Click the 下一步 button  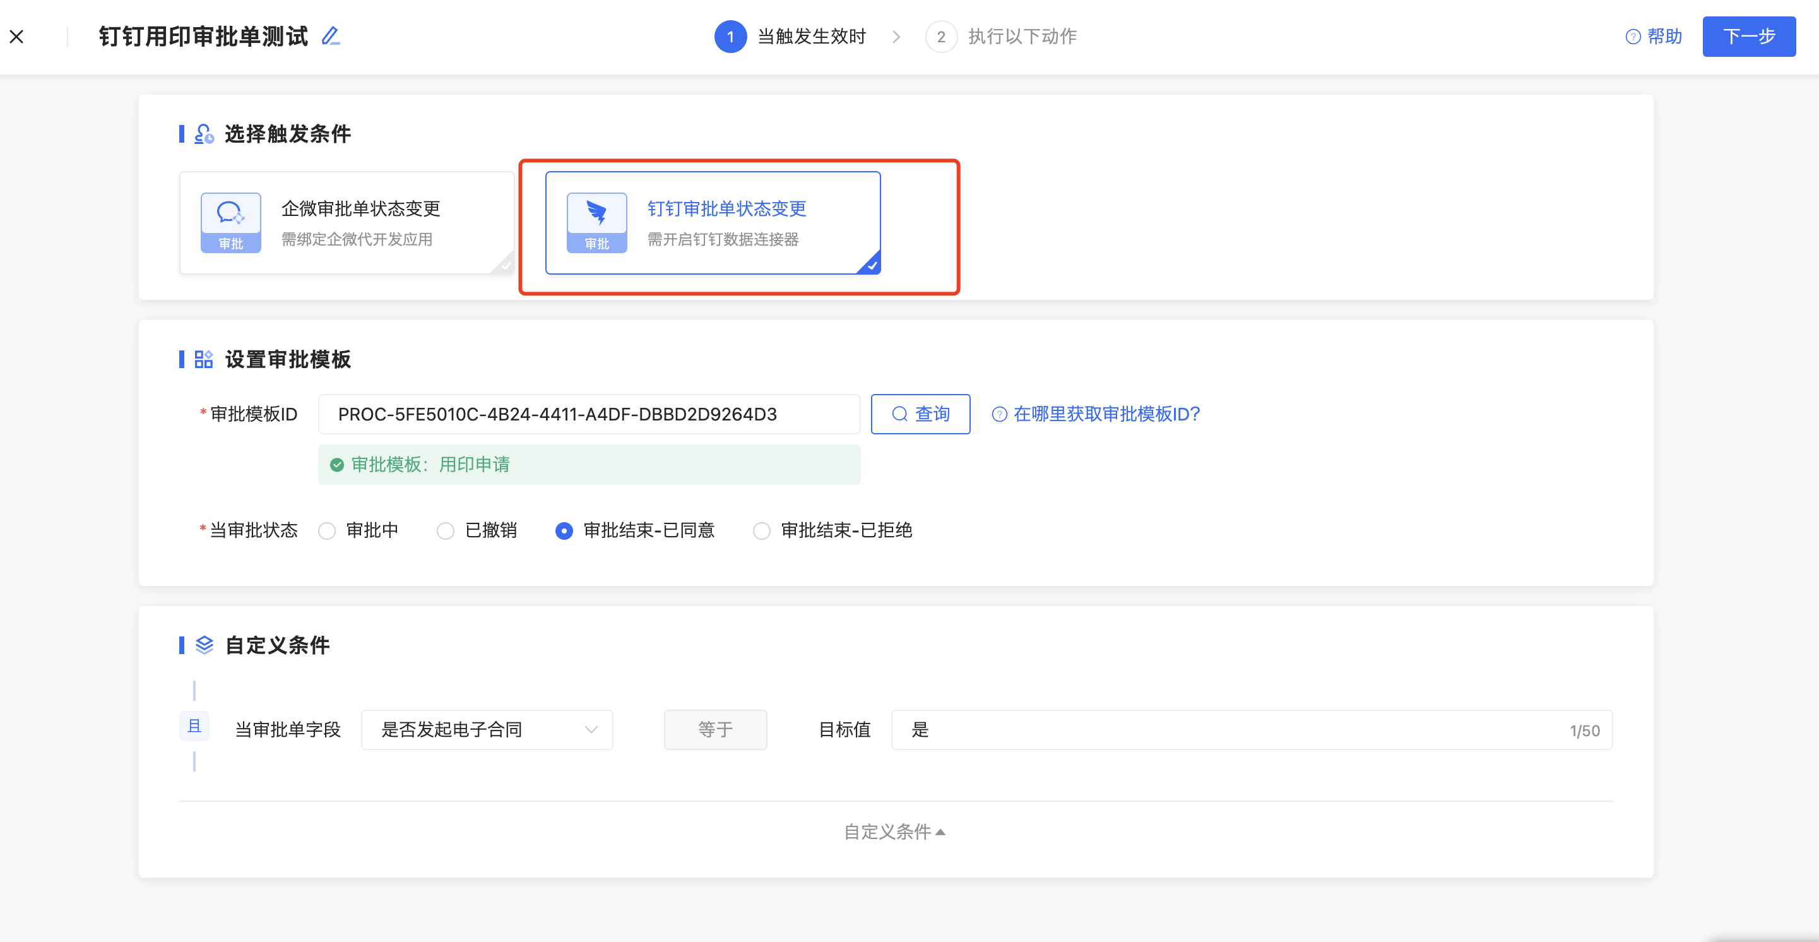(x=1748, y=37)
